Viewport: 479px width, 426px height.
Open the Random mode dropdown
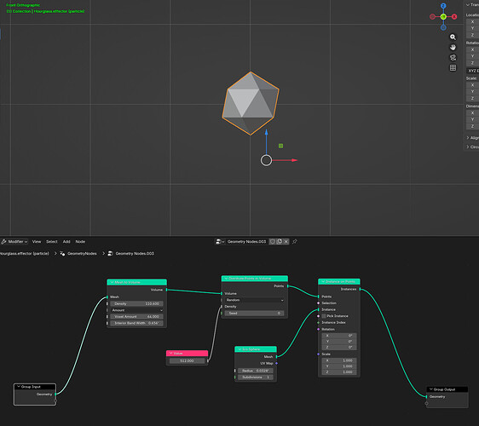point(255,300)
